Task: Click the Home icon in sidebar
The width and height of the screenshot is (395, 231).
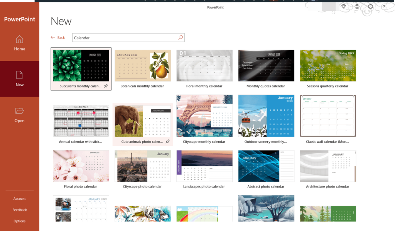Action: pyautogui.click(x=19, y=39)
